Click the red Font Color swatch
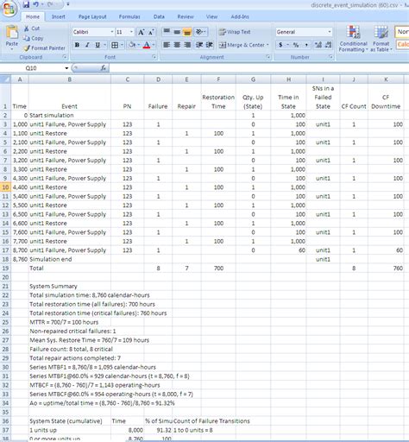 pyautogui.click(x=147, y=45)
